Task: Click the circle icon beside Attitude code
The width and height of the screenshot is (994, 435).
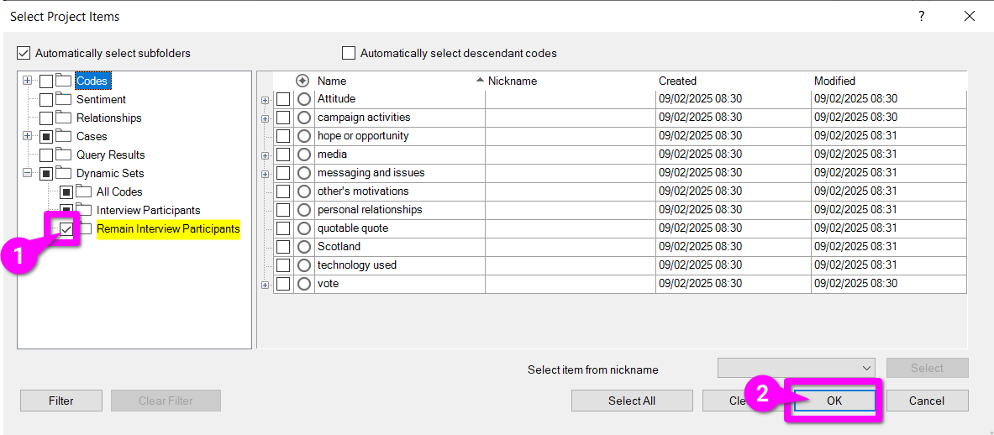Action: coord(304,99)
